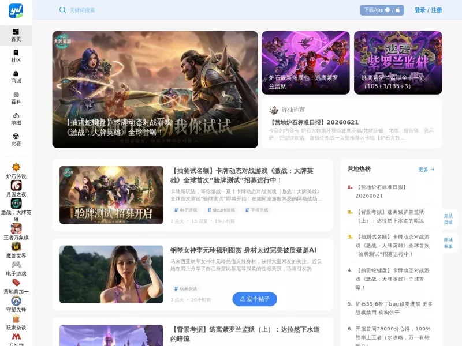Open the 比赛 tournaments section
462x346 pixels.
click(x=16, y=140)
